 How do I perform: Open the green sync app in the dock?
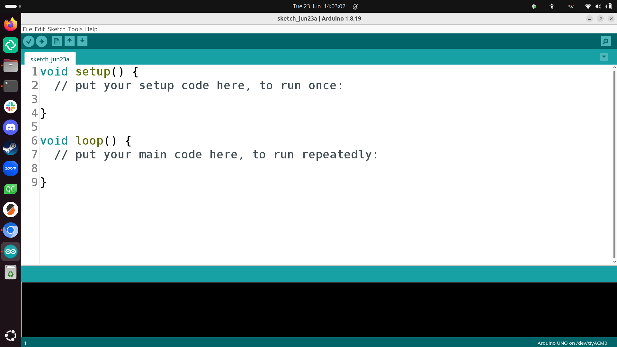click(11, 45)
